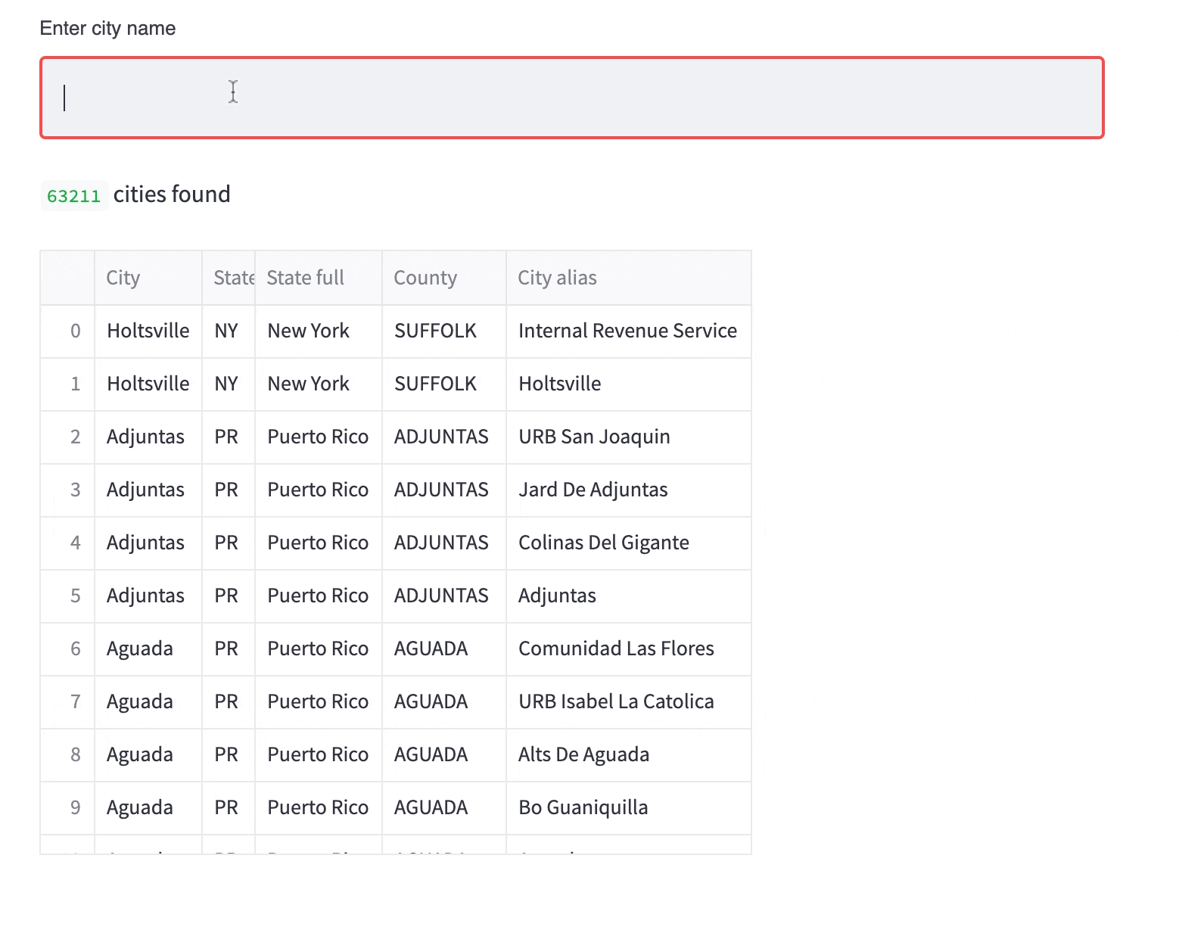Select the SUFFOLK county cell in row 1
Viewport: 1179px width, 933px height.
(435, 384)
